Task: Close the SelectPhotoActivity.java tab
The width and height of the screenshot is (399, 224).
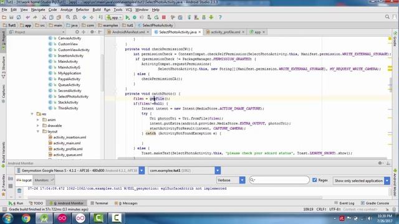Action: 199,32
